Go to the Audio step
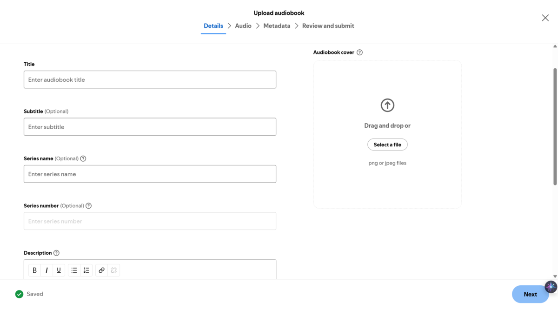 [x=243, y=26]
